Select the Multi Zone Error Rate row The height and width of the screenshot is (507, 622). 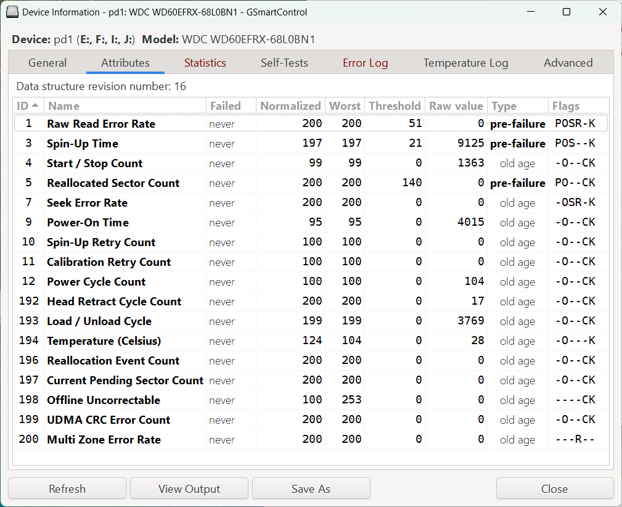pyautogui.click(x=311, y=440)
